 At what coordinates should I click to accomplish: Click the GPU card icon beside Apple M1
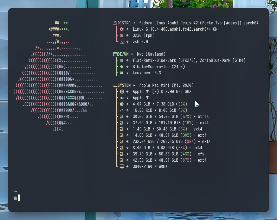tap(121, 98)
